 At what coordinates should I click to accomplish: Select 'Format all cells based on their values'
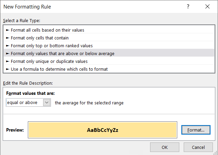coord(109,30)
